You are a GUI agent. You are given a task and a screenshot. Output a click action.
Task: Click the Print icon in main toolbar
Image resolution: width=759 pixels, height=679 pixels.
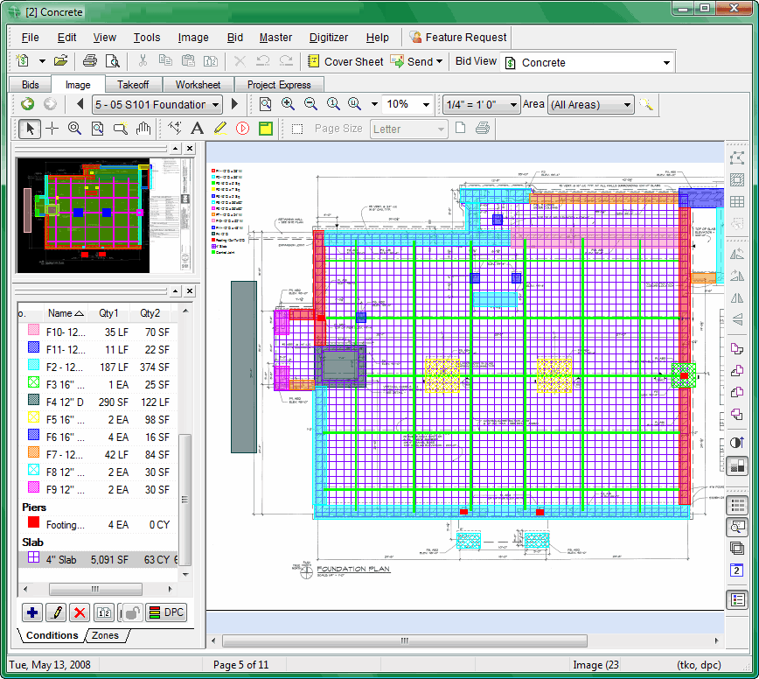pyautogui.click(x=89, y=61)
